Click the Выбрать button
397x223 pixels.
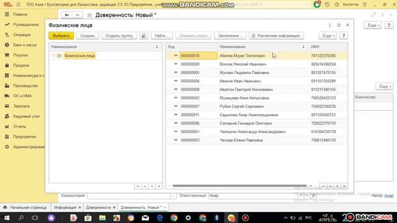click(61, 36)
